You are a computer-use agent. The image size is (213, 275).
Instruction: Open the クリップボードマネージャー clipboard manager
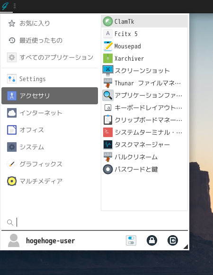[144, 120]
